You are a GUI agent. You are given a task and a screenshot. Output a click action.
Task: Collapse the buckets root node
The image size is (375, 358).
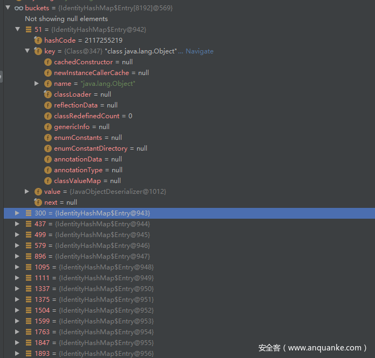coord(8,8)
